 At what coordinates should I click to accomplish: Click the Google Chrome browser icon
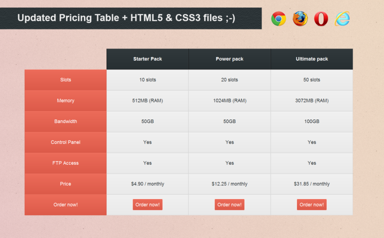279,19
